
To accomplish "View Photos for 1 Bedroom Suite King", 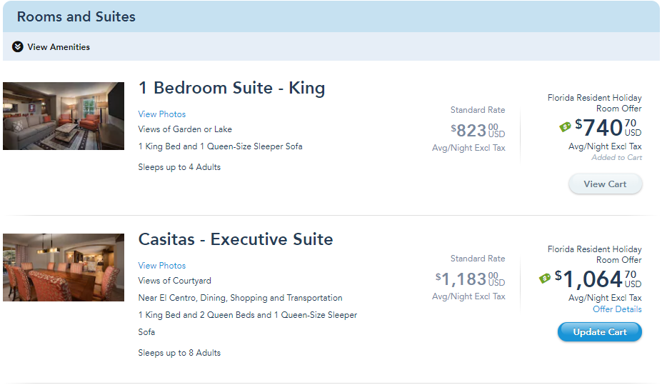I will (161, 114).
